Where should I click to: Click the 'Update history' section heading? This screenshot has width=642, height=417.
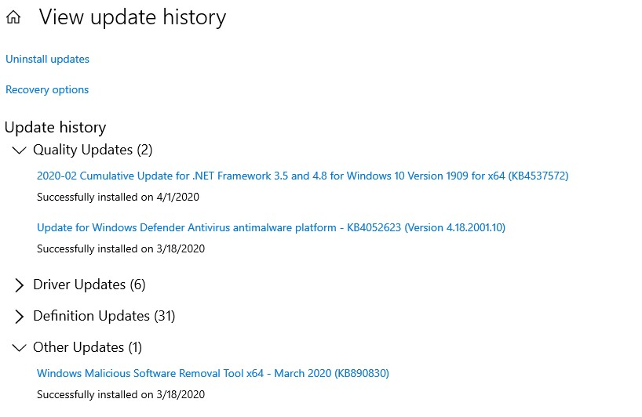click(x=55, y=127)
